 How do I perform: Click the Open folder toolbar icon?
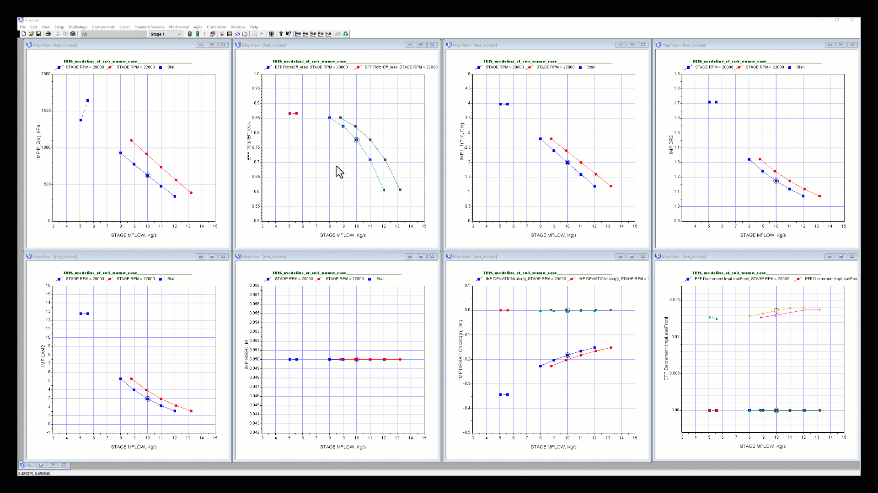point(31,34)
